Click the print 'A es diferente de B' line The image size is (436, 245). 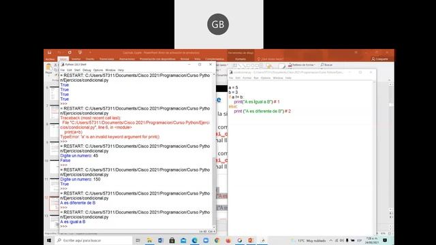tap(262, 111)
